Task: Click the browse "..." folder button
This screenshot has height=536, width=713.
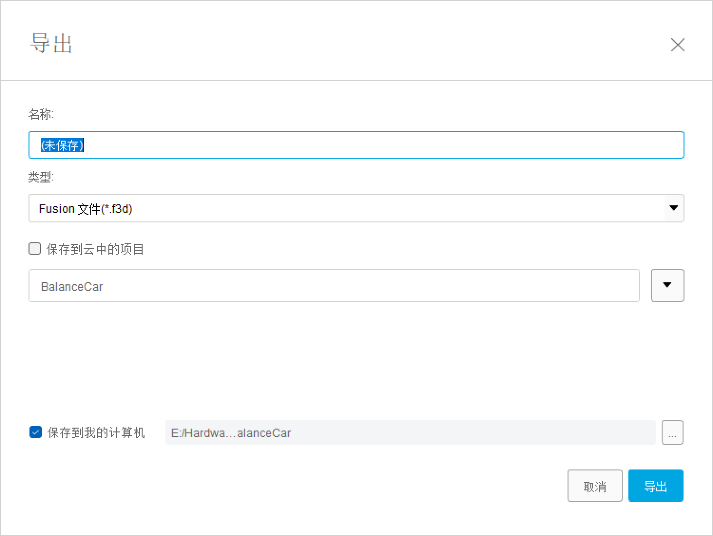Action: 672,432
